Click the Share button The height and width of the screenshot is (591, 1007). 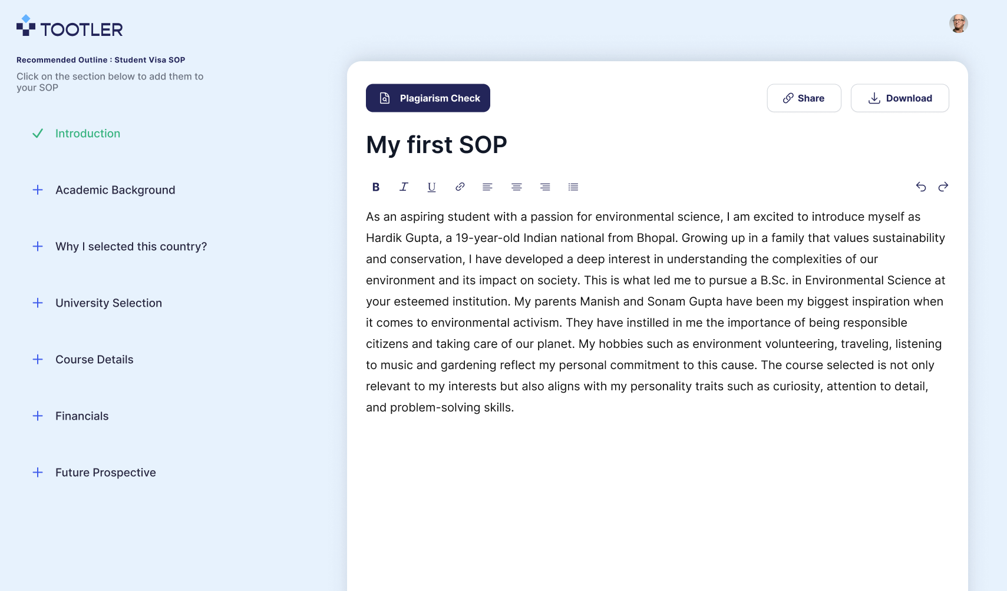(804, 98)
